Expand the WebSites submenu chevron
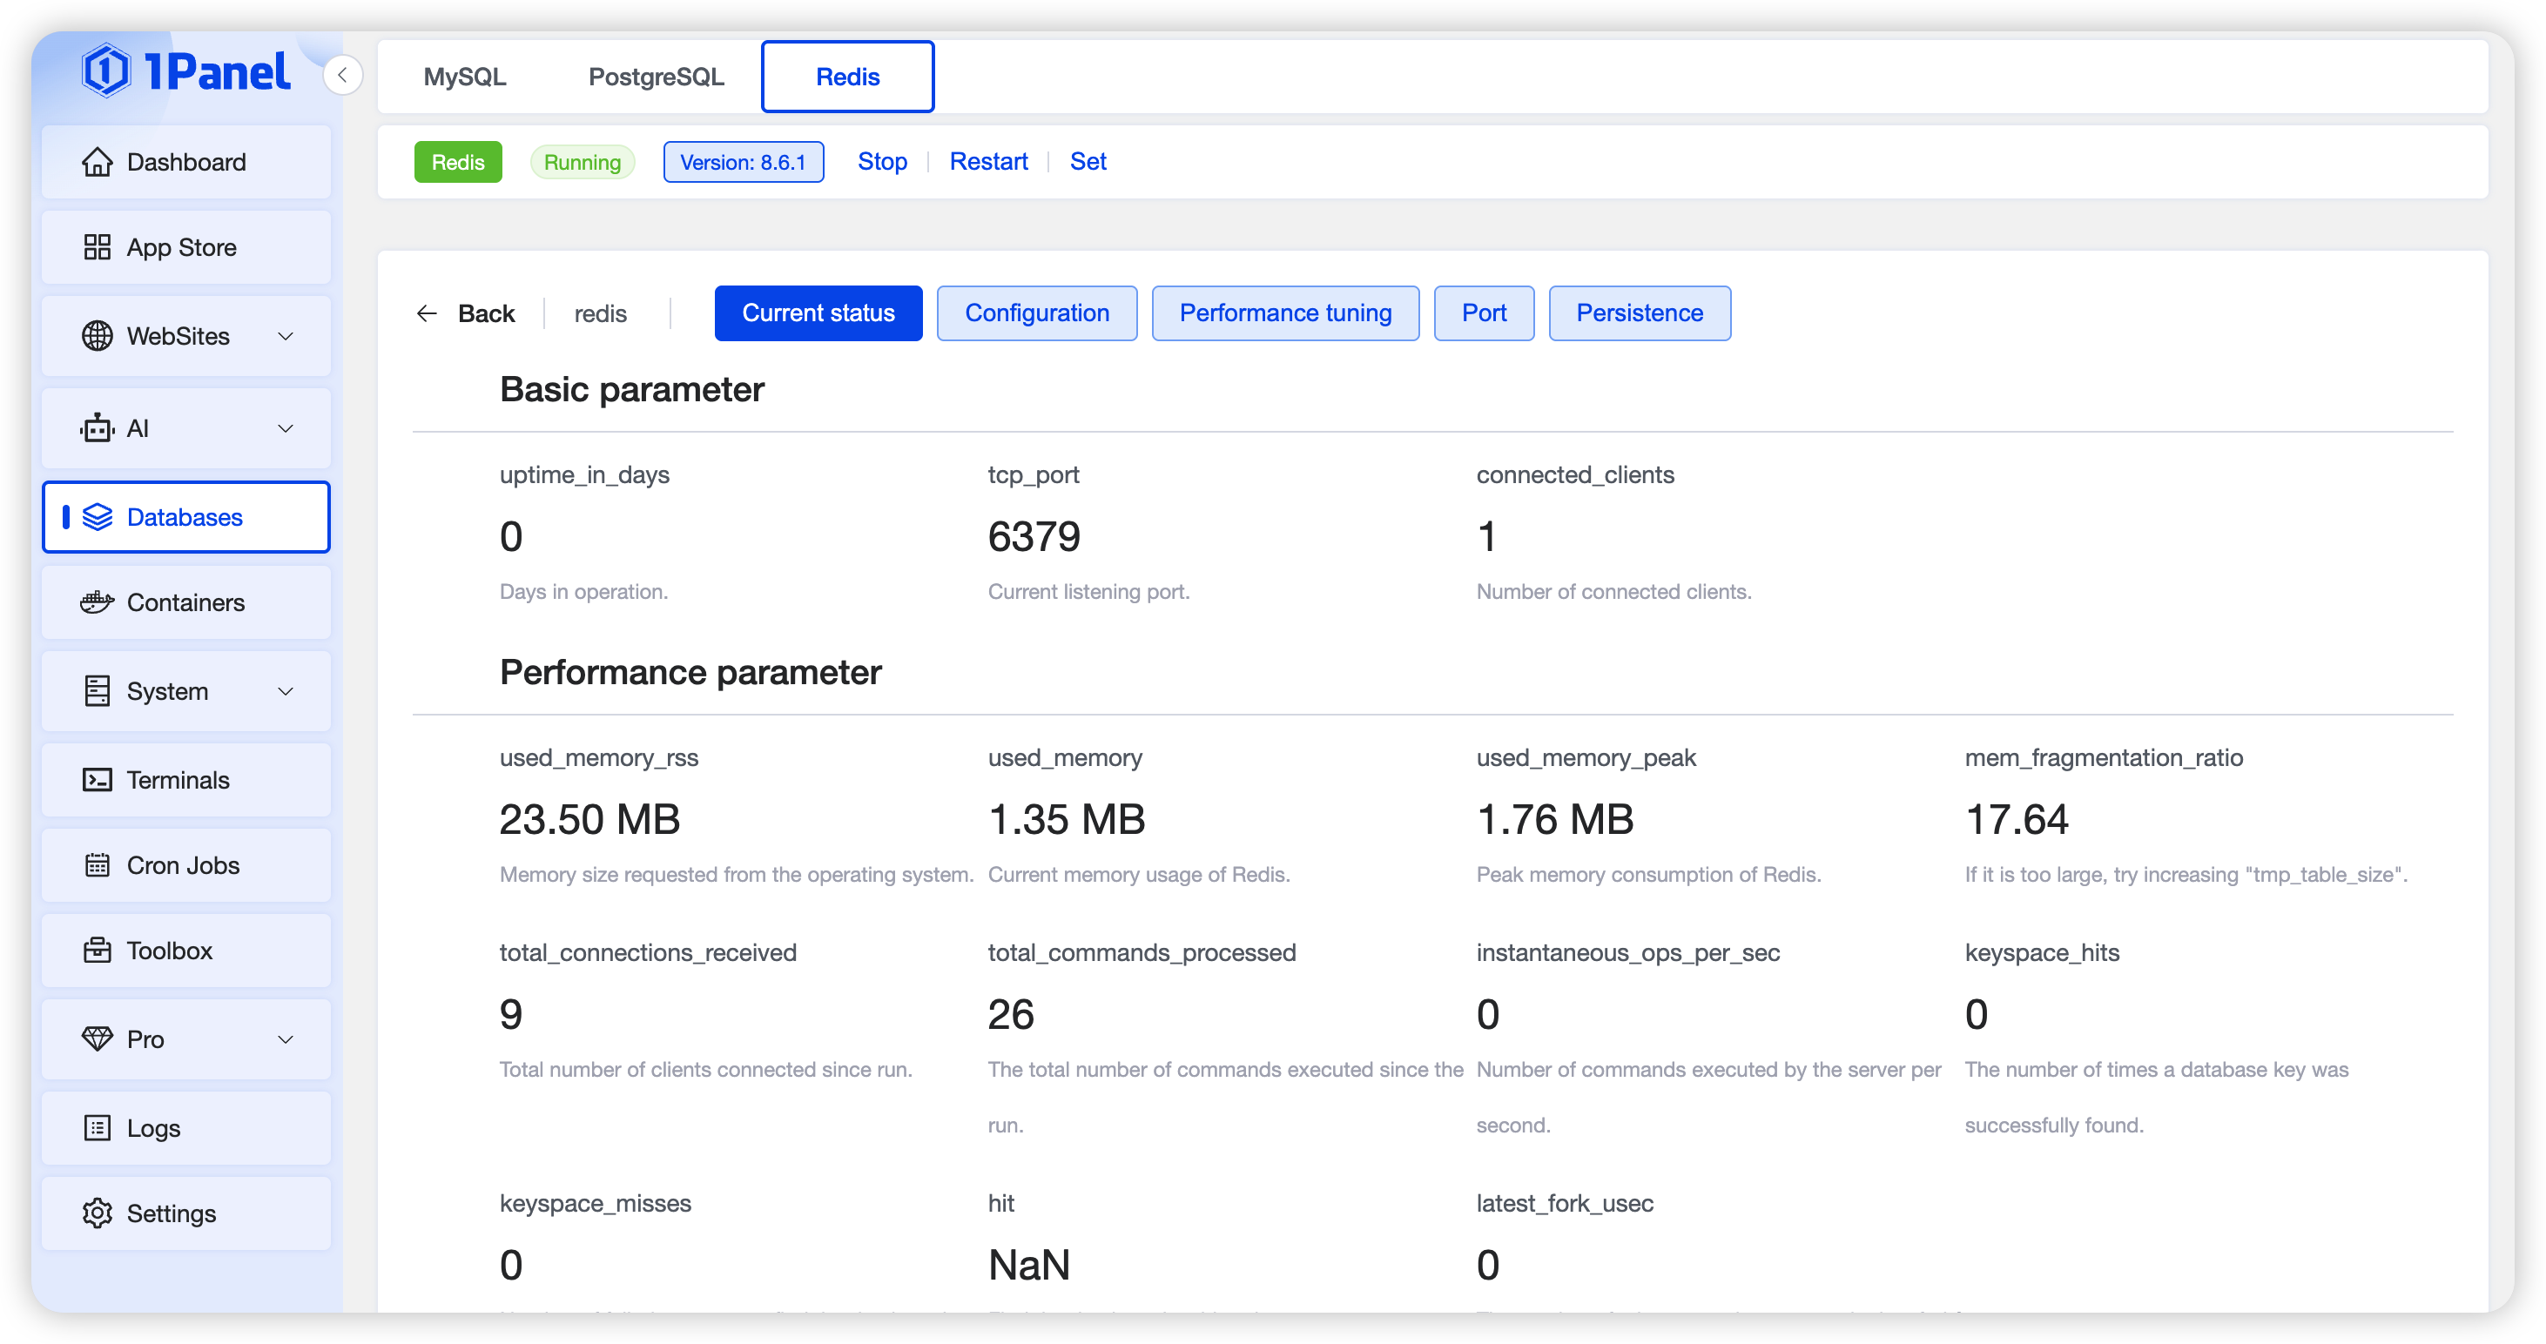Viewport: 2546px width, 1344px height. pyautogui.click(x=286, y=336)
